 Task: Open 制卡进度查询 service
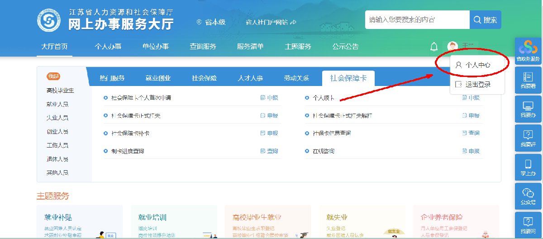click(x=128, y=151)
